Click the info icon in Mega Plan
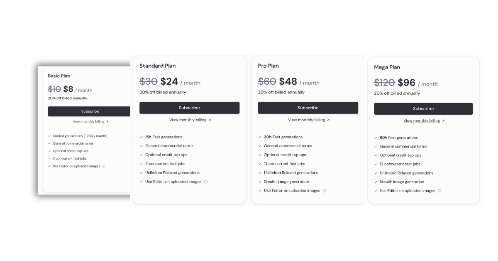498x261 pixels. 439,191
